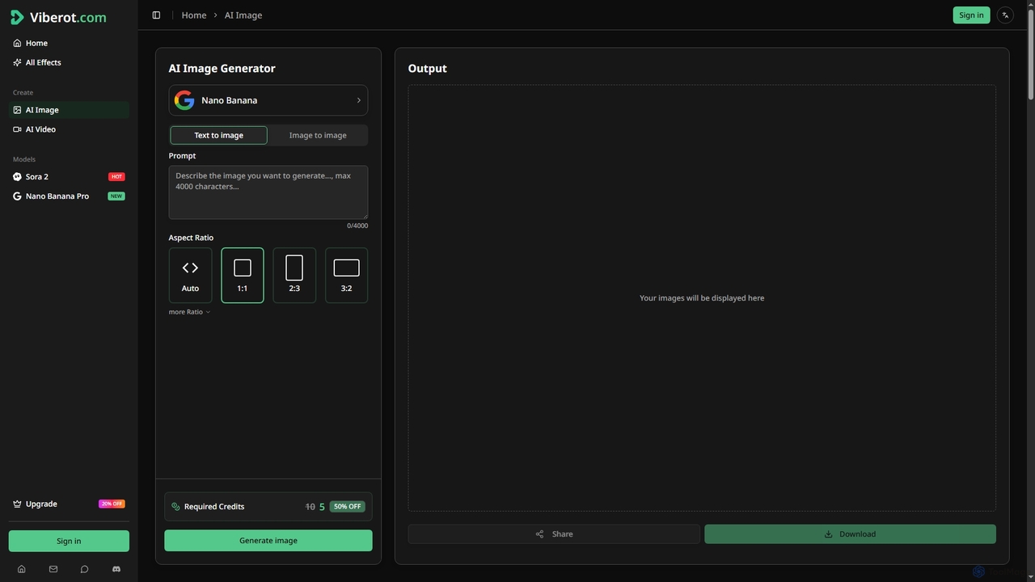Viewport: 1035px width, 582px height.
Task: Toggle the sidebar panel icon
Action: point(156,15)
